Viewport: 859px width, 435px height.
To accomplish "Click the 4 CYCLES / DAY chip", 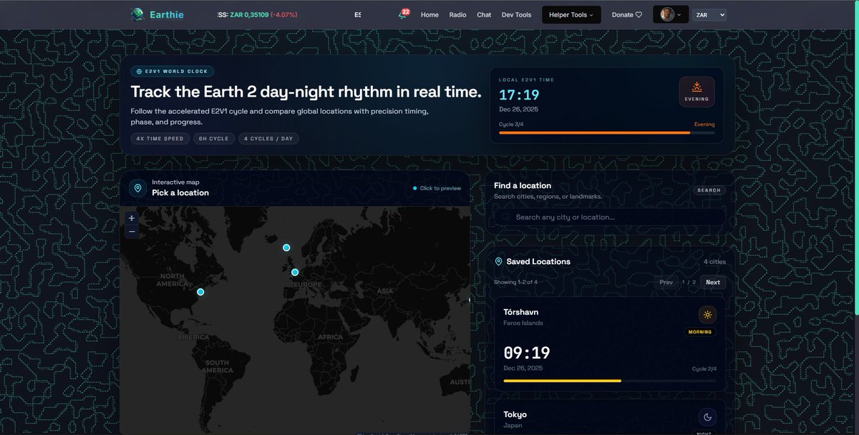I will pos(268,139).
